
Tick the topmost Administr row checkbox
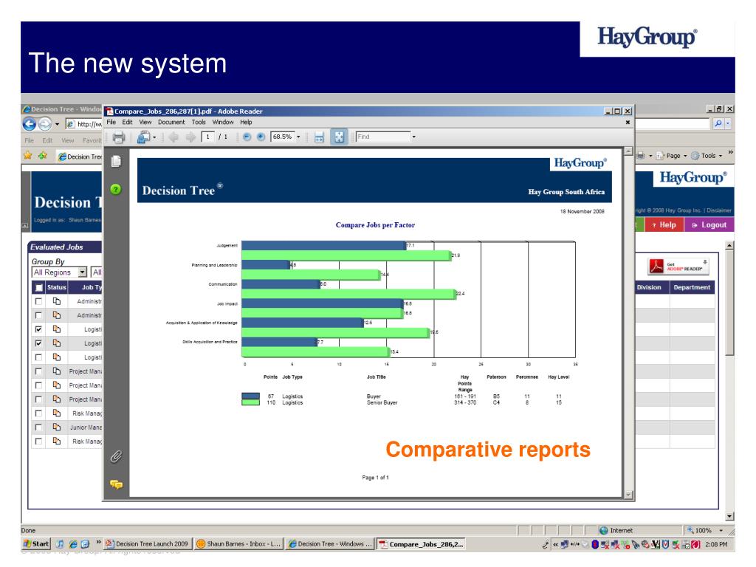point(38,301)
